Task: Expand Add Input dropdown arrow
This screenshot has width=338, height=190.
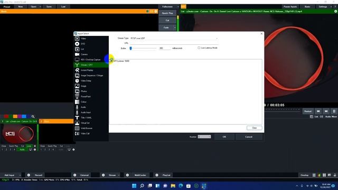Action: click(x=20, y=175)
